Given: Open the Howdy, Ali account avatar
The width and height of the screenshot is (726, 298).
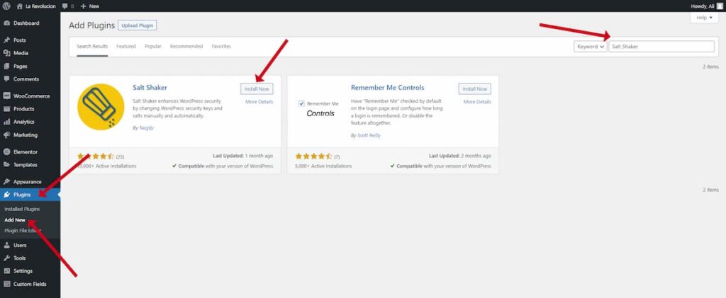Looking at the screenshot, I should pyautogui.click(x=720, y=6).
